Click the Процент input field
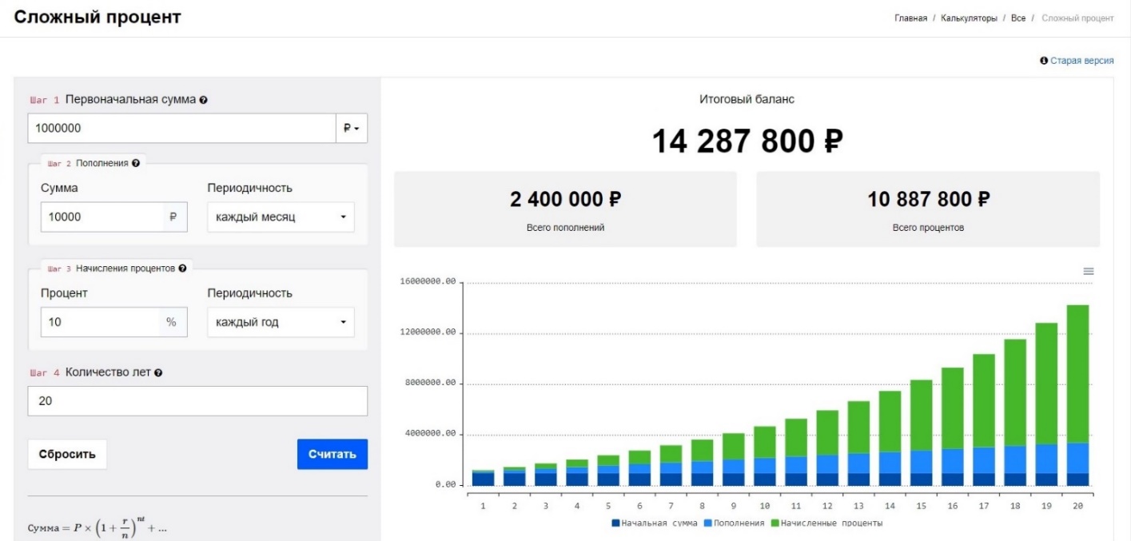Image resolution: width=1131 pixels, height=541 pixels. 100,322
